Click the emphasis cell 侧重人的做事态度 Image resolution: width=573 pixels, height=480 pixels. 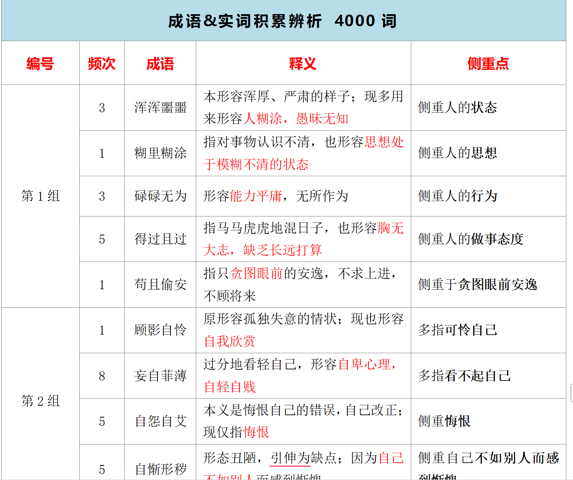(488, 239)
